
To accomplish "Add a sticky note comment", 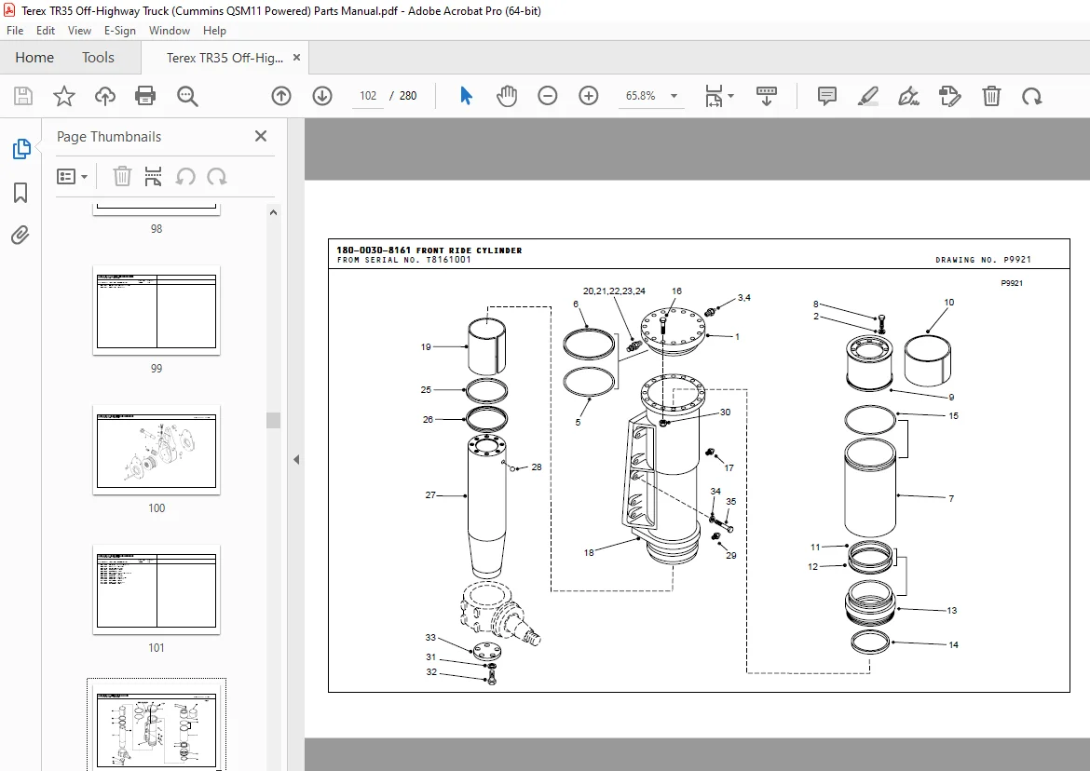I will 826,96.
